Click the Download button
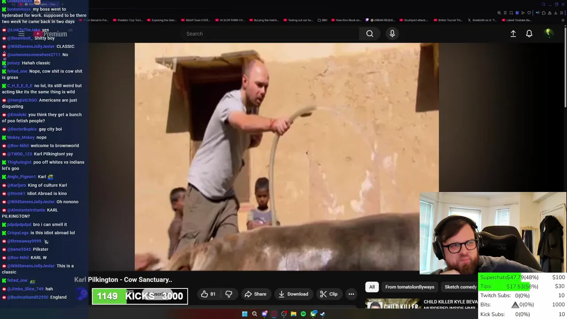Viewport: 567px width, 319px height. coord(293,294)
